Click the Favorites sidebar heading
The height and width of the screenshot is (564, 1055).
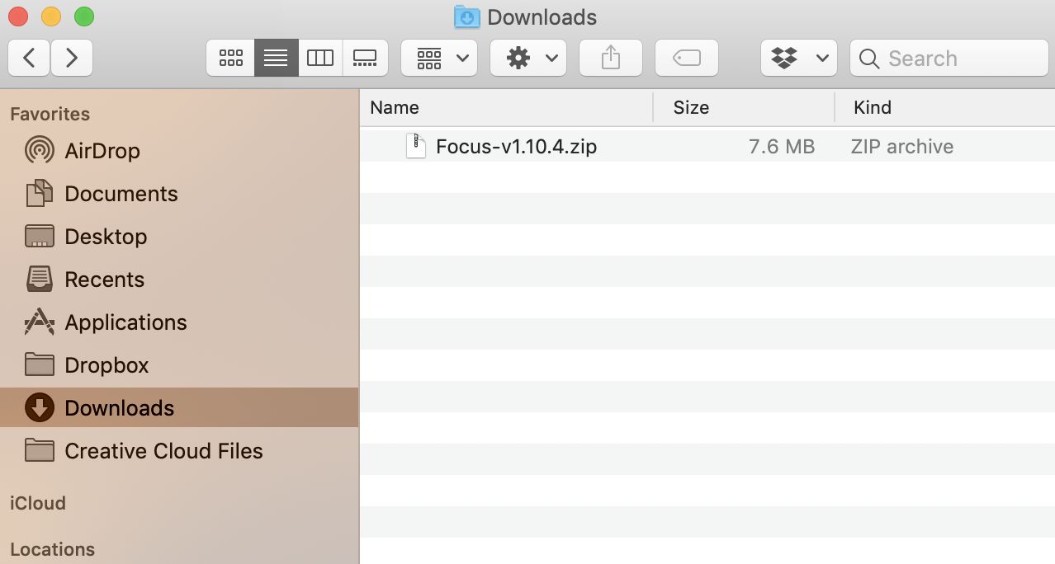pyautogui.click(x=50, y=114)
